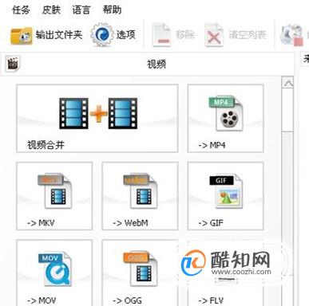Open the 视频合并 video merge tool
This screenshot has height=306, width=309.
click(97, 119)
